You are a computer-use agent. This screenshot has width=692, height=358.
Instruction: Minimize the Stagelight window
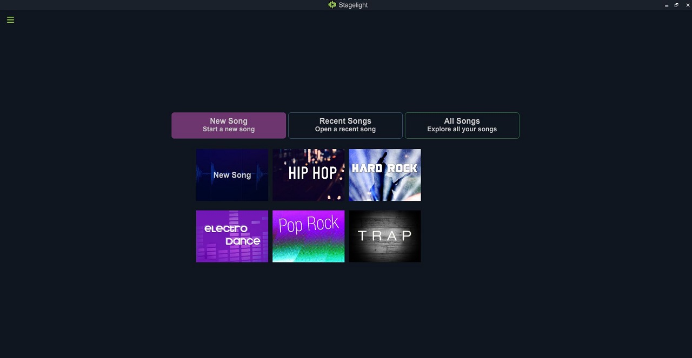[667, 5]
